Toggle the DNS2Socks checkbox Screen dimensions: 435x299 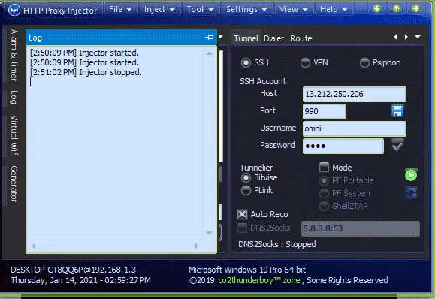(242, 228)
